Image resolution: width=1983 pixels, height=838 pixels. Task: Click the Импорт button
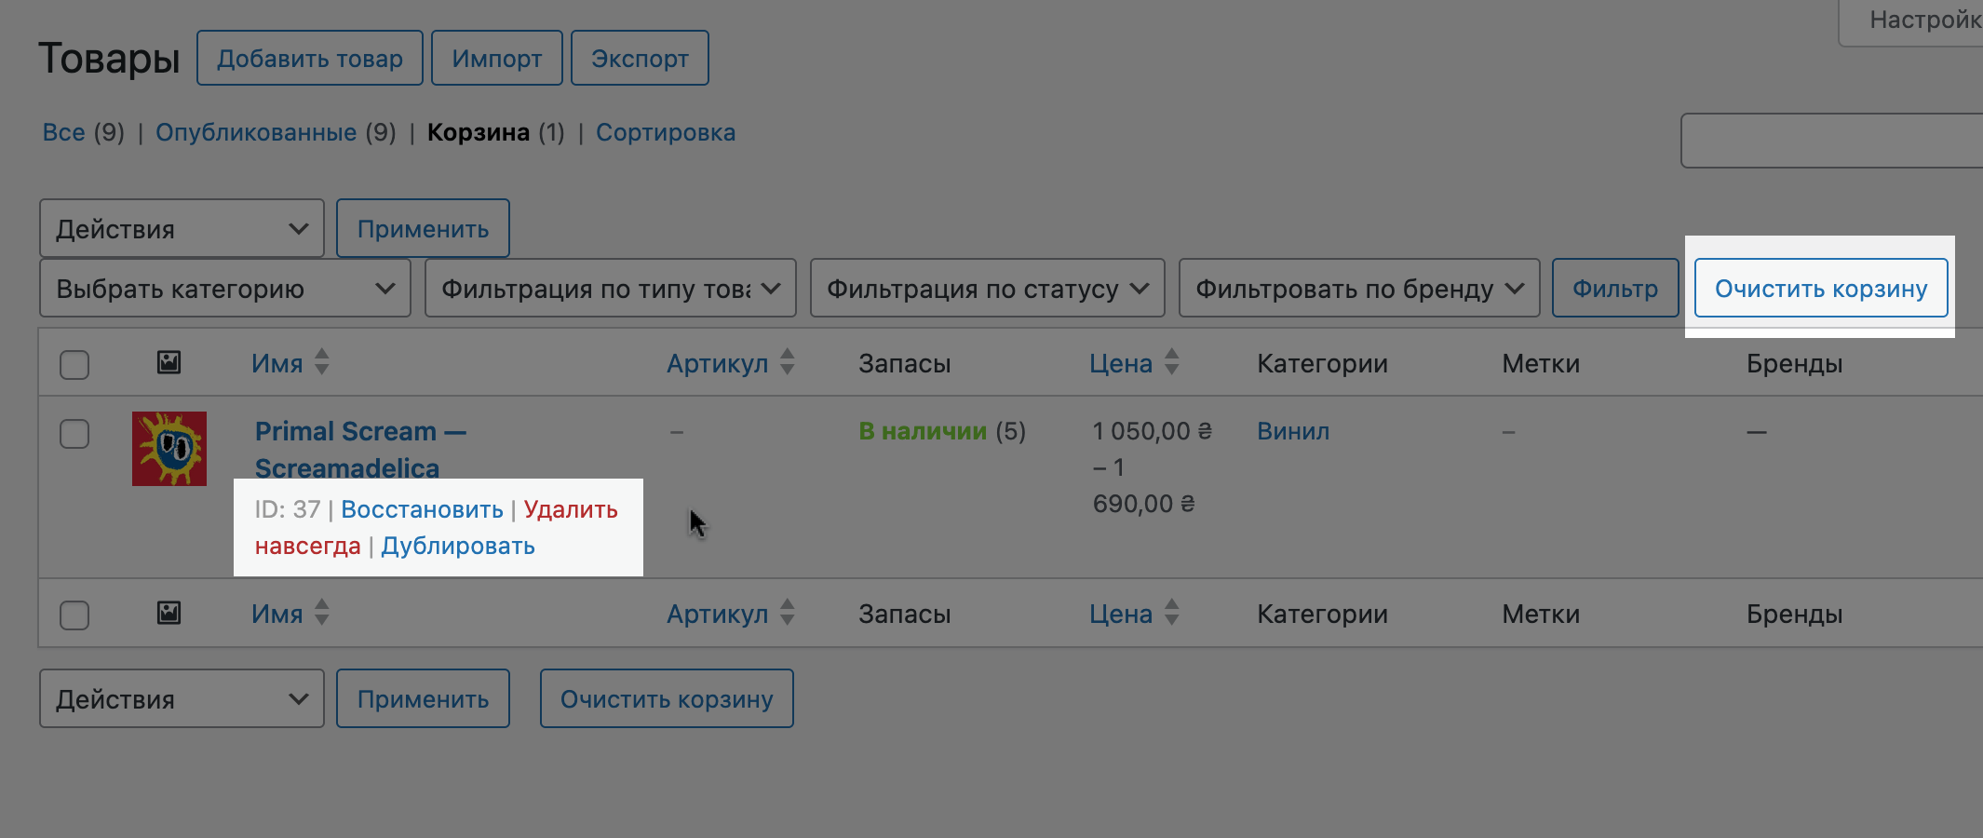tap(497, 58)
